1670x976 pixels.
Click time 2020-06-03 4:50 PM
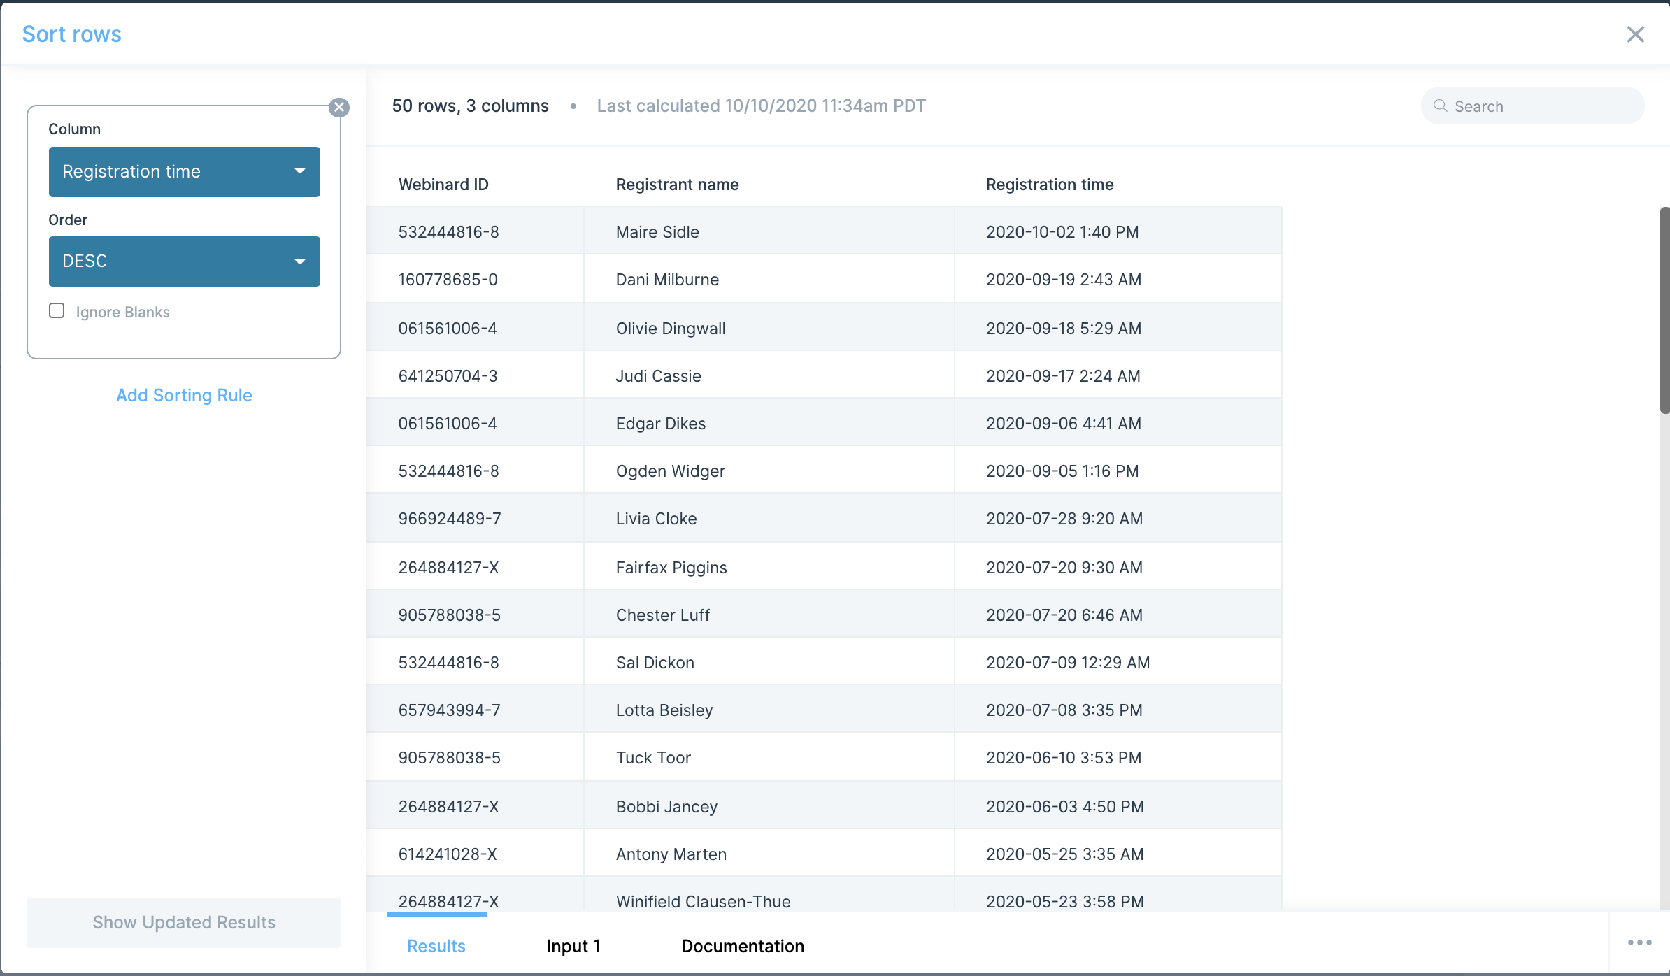[1065, 806]
